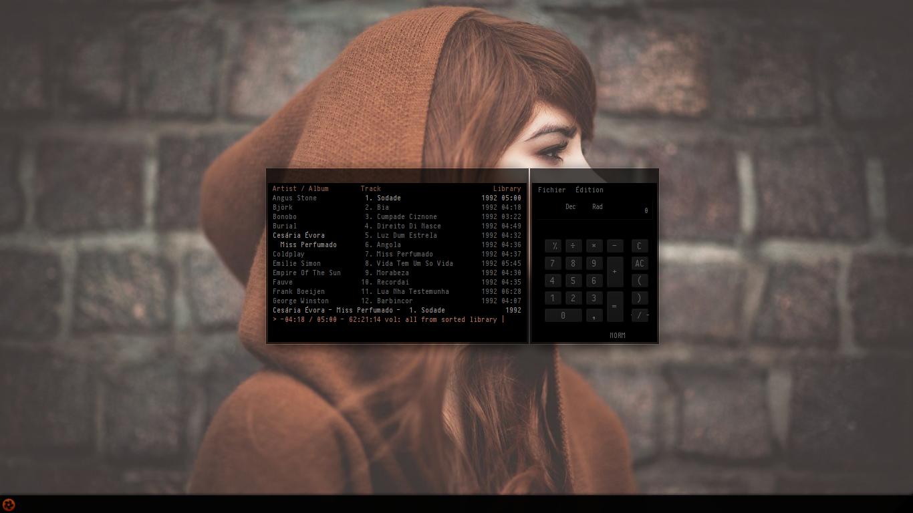Click digit 5 on the calculator
Viewport: 913px width, 513px height.
click(573, 281)
